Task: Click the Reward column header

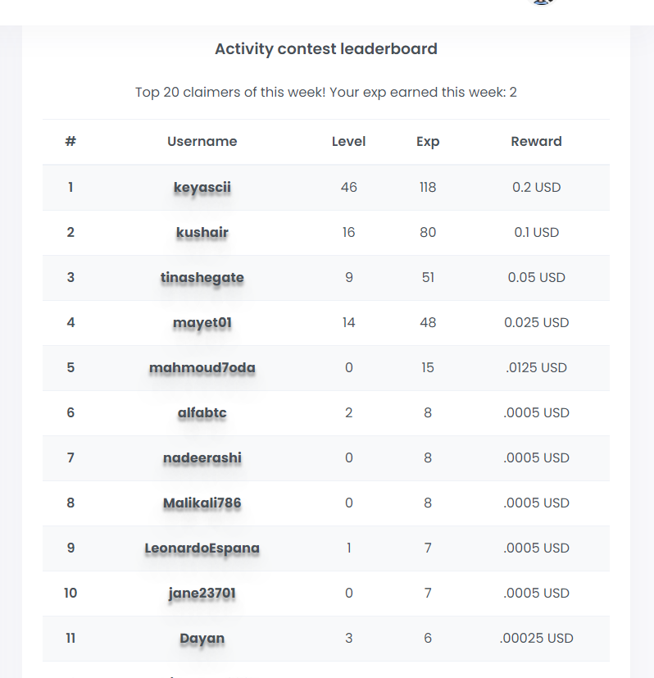Action: coord(537,141)
